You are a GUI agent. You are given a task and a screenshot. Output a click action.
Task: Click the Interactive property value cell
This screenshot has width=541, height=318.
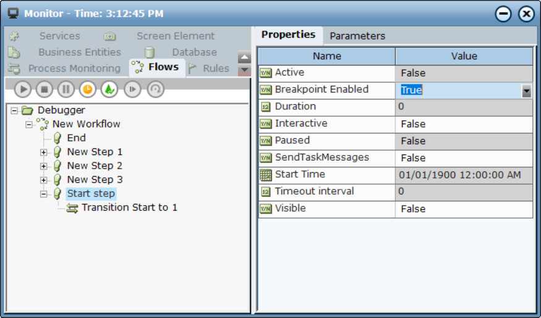(464, 124)
